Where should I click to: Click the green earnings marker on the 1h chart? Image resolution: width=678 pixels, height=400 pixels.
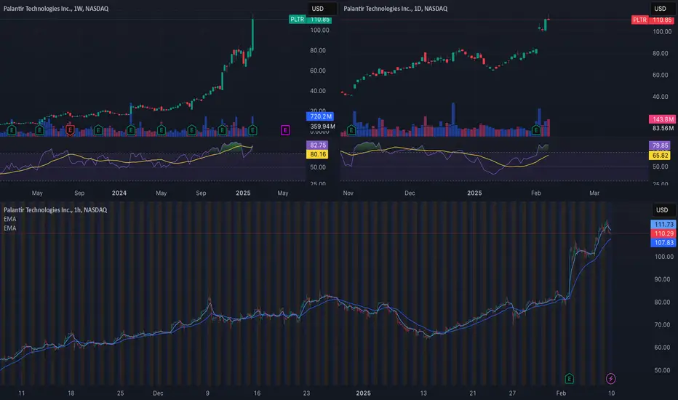tap(569, 379)
